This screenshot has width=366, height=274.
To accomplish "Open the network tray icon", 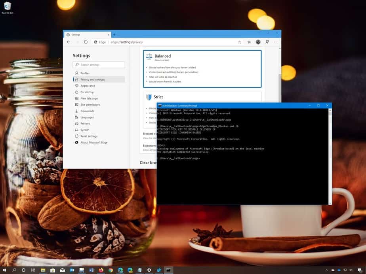I will click(345, 270).
